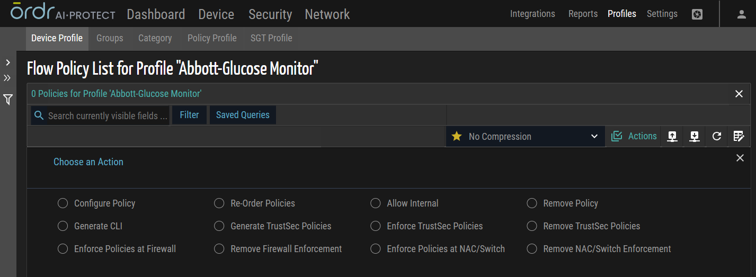Expand sidebar fully with double chevron
The image size is (756, 277).
[x=7, y=78]
